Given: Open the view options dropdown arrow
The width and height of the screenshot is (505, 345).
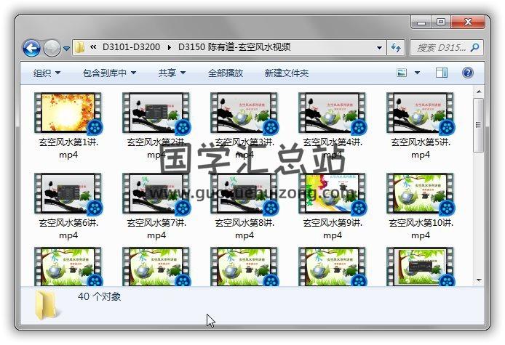Looking at the screenshot, I should point(417,73).
